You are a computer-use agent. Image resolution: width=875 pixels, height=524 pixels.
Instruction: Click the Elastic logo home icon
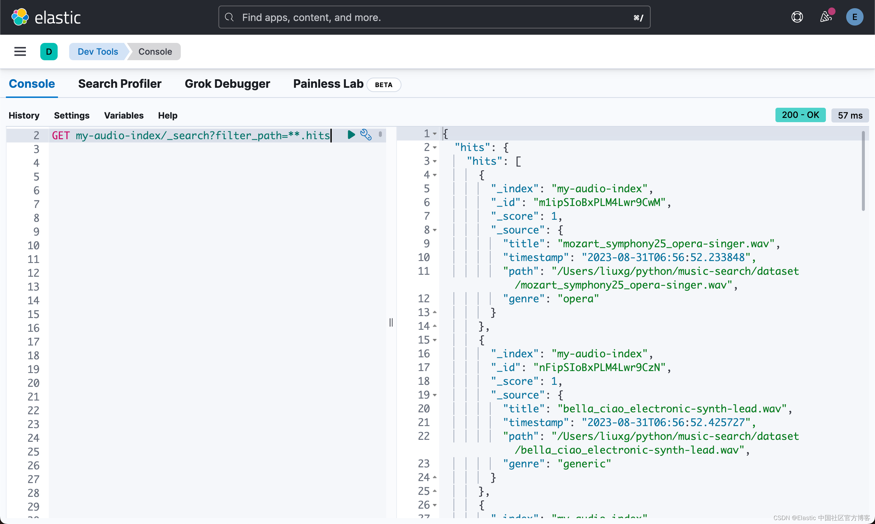click(x=20, y=17)
